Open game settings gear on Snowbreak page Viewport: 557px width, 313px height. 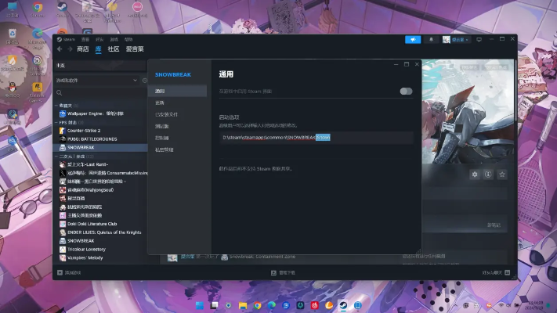[x=475, y=174]
